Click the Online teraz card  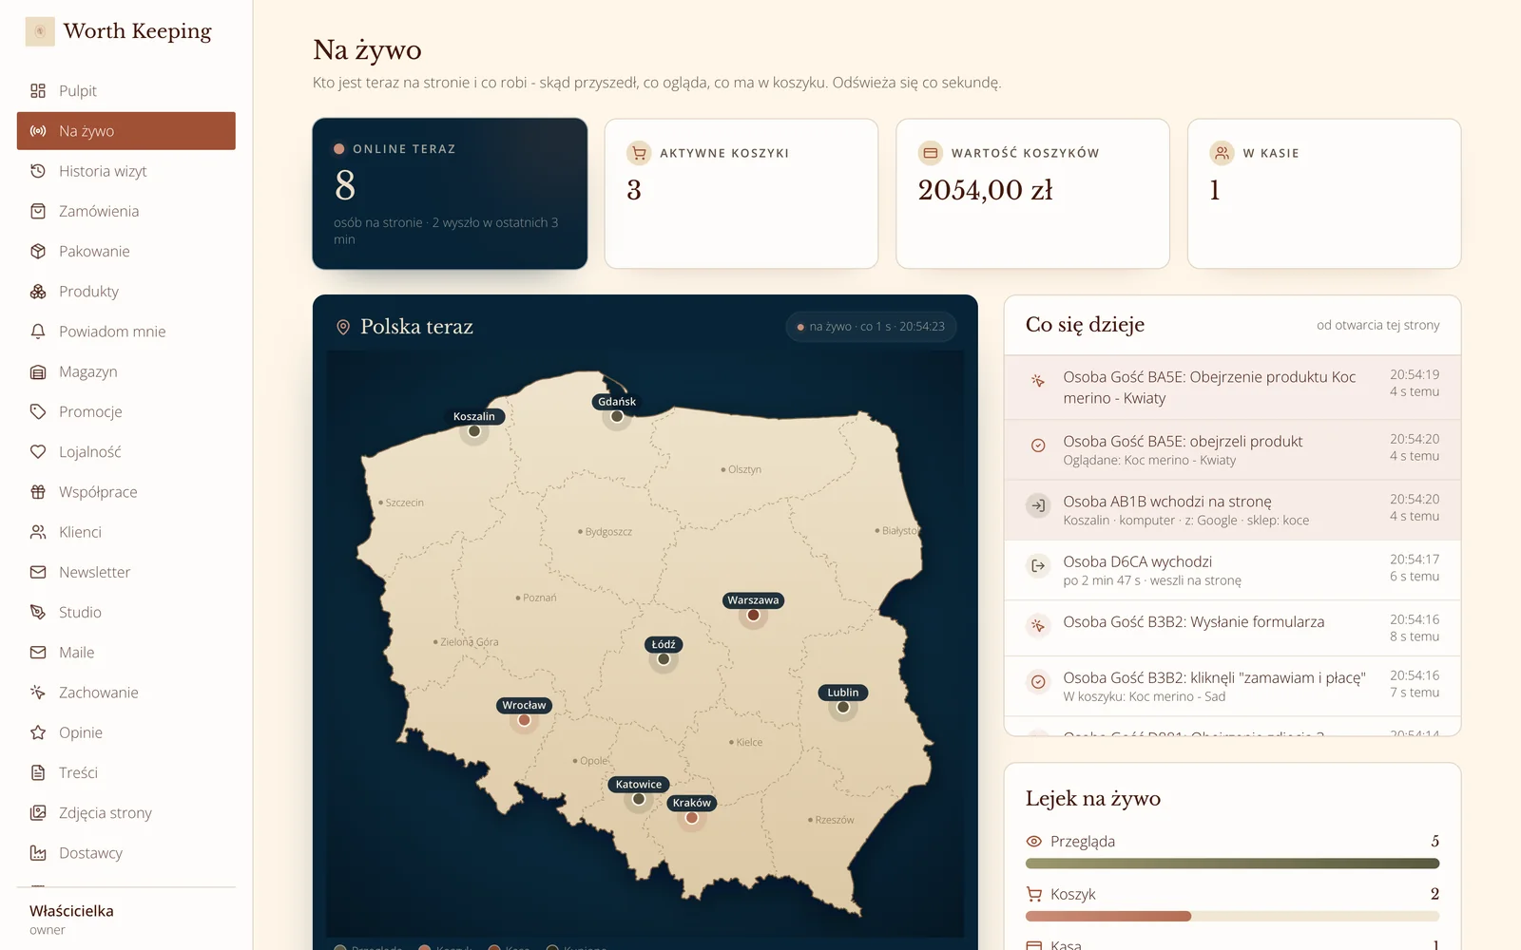[x=450, y=194]
